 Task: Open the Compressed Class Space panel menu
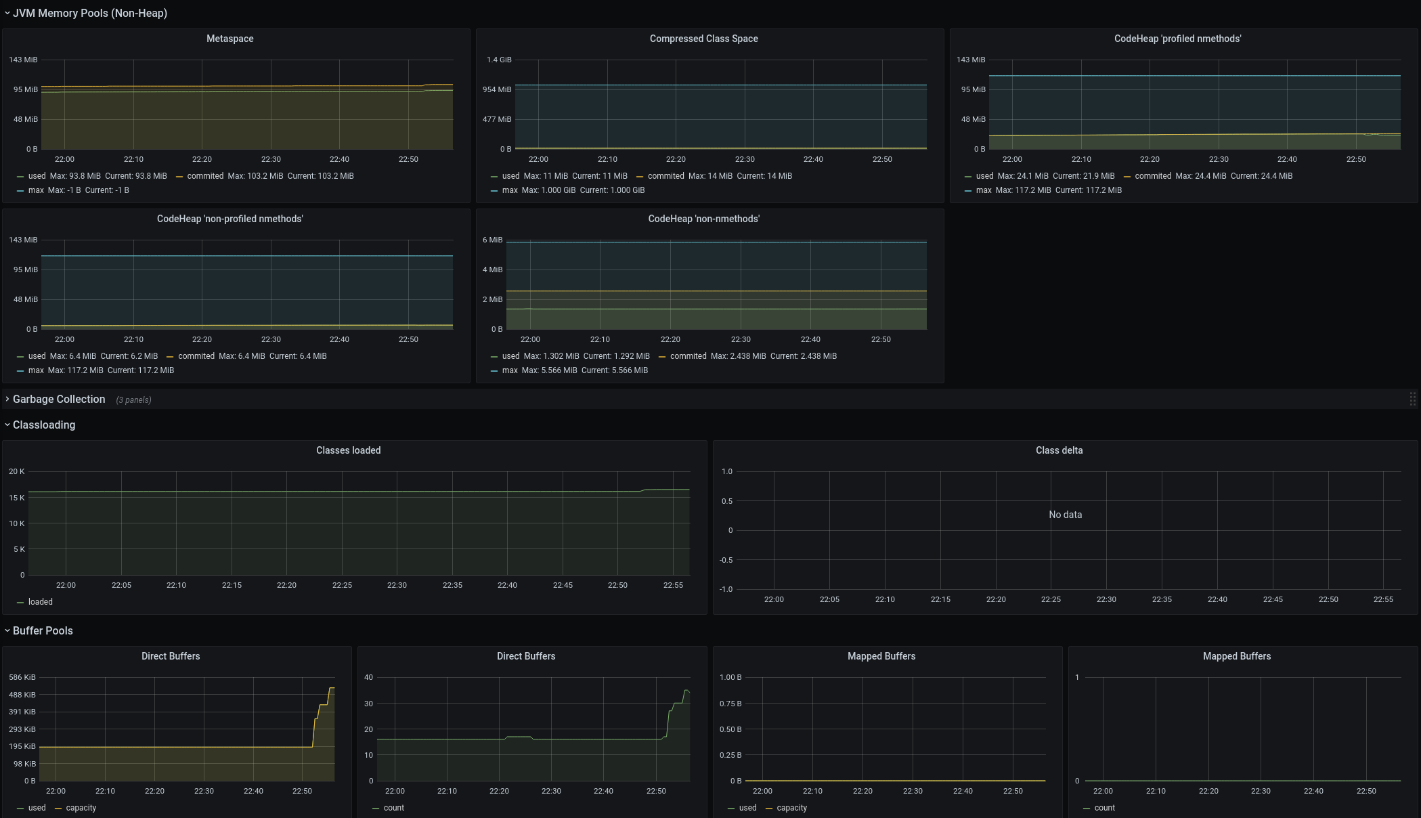click(x=704, y=39)
